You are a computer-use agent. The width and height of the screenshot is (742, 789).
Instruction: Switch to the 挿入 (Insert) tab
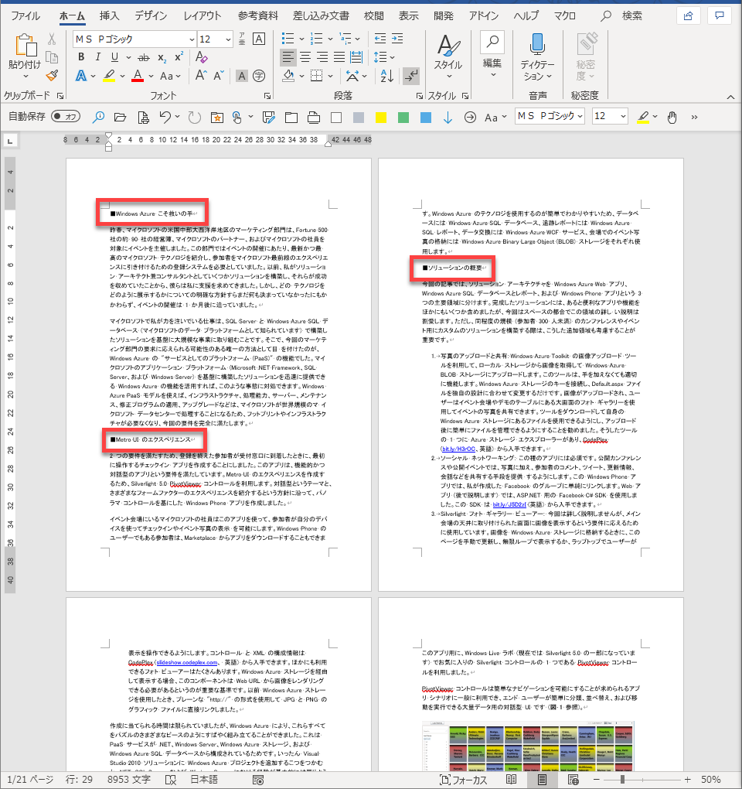(x=109, y=15)
